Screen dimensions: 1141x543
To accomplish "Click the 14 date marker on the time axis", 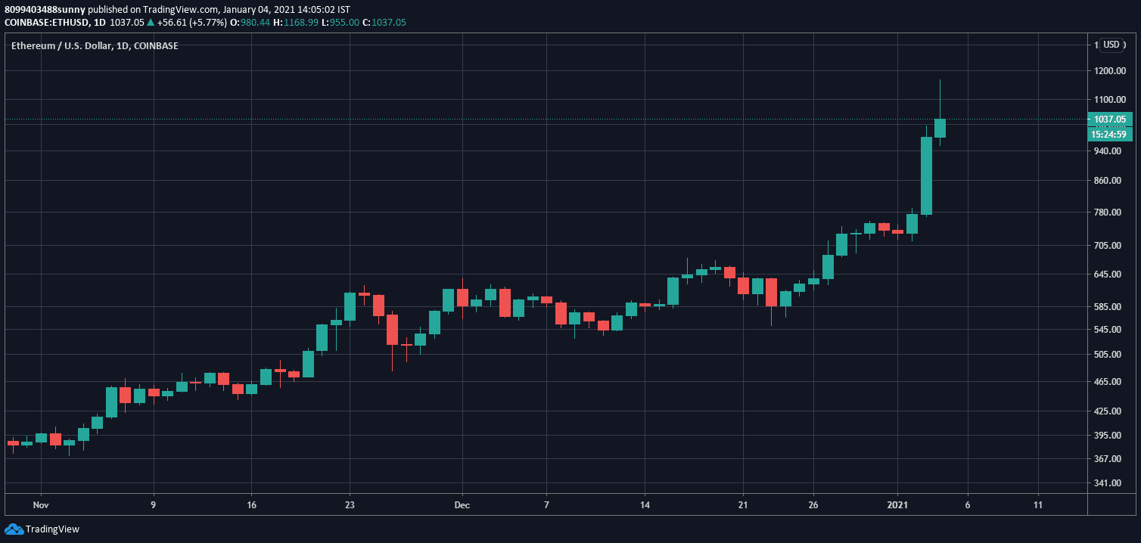I will pos(645,505).
